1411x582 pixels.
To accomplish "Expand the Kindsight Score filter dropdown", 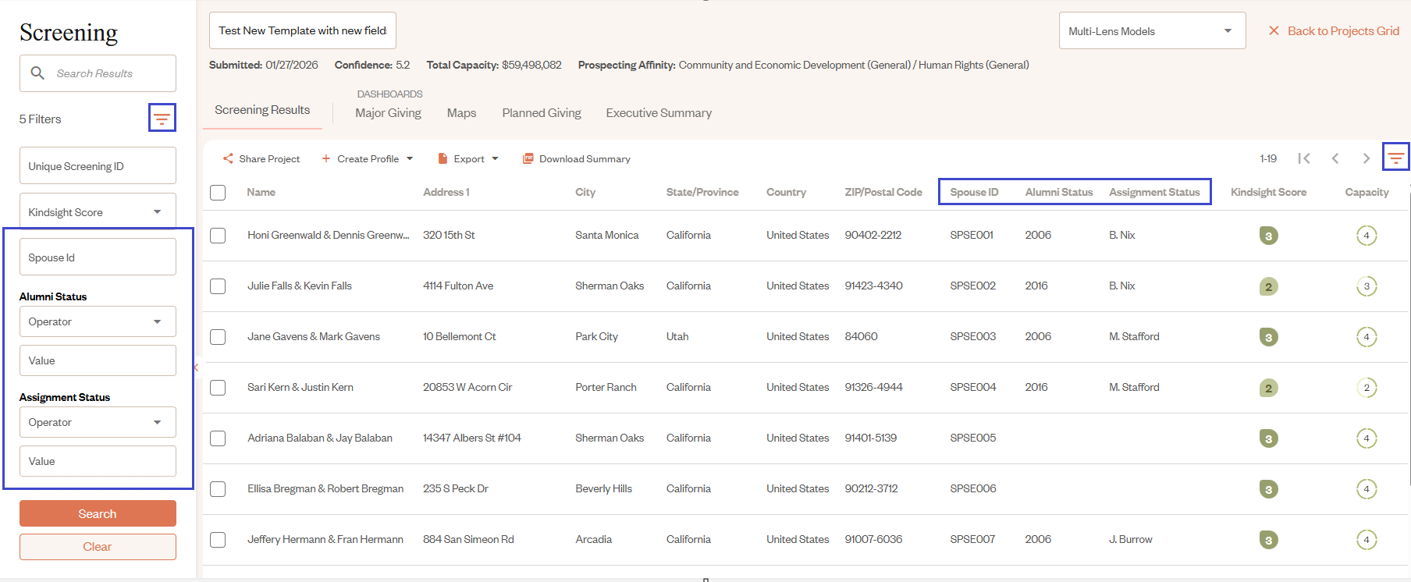I will tap(98, 212).
